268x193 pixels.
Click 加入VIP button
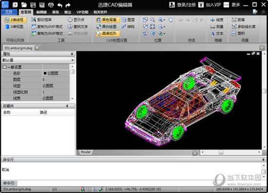pos(210,5)
